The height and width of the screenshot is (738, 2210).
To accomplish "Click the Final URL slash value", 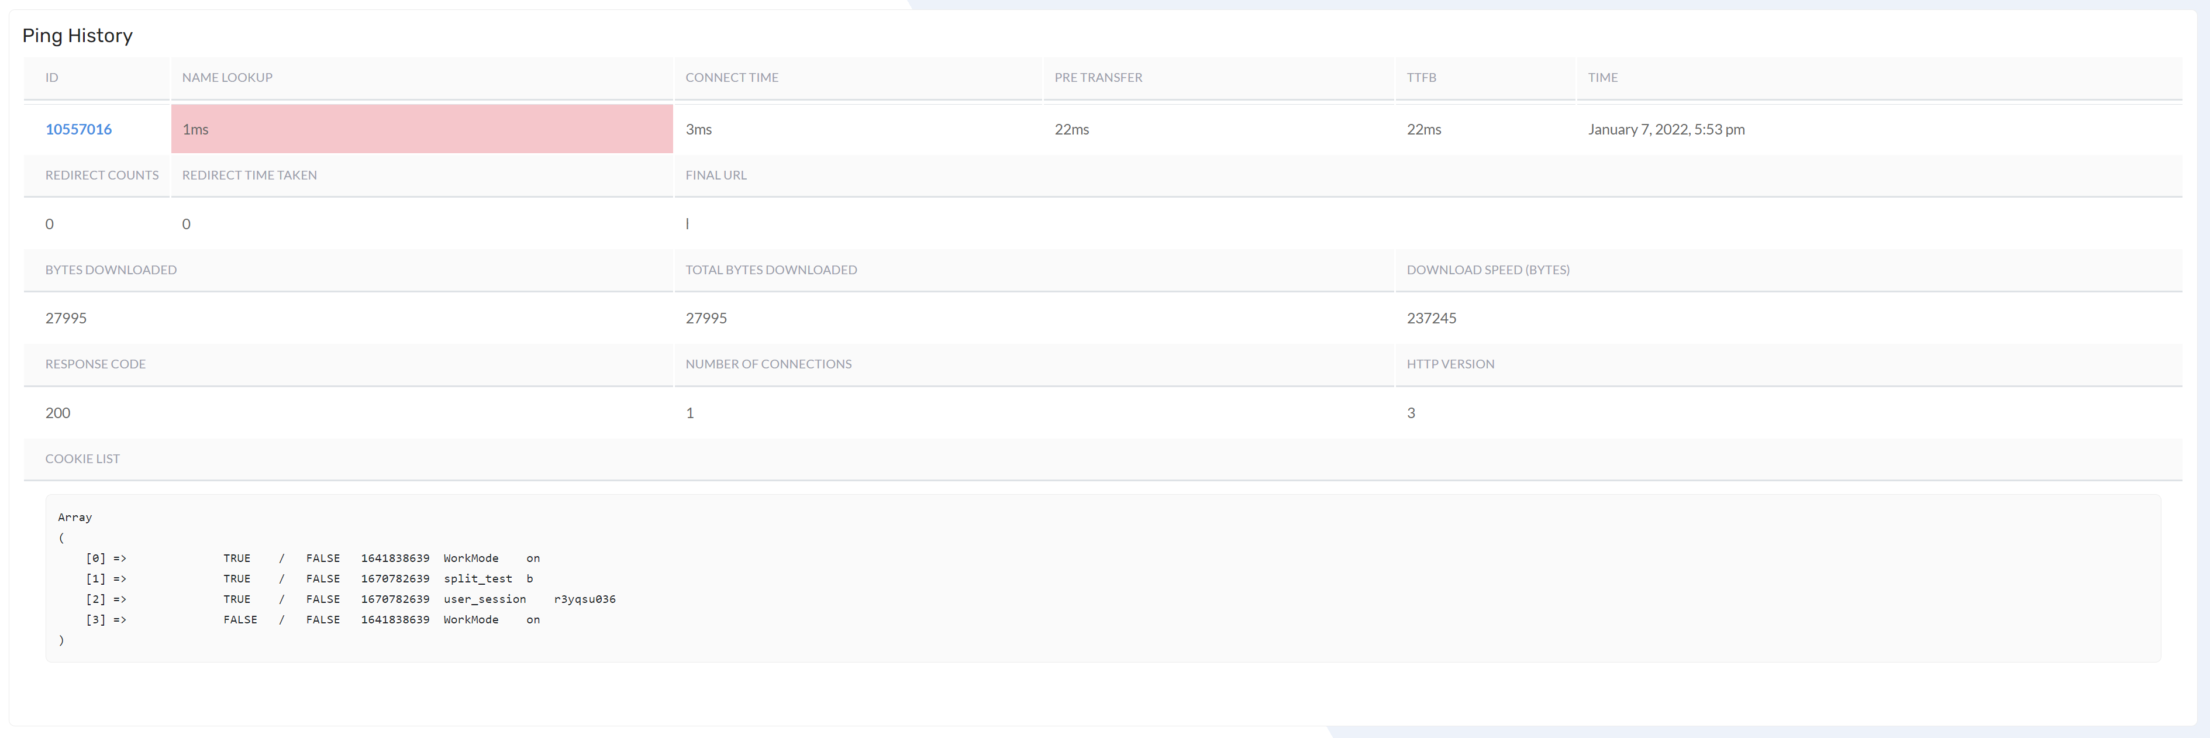I will [687, 224].
